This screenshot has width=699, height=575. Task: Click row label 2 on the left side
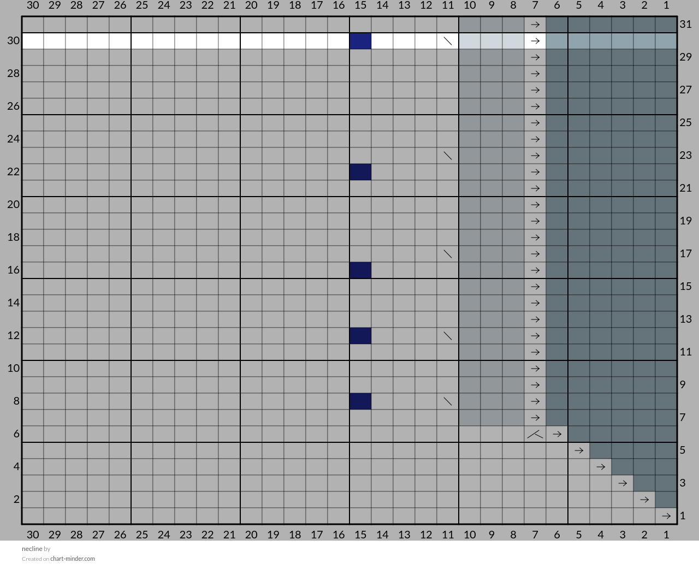(17, 499)
